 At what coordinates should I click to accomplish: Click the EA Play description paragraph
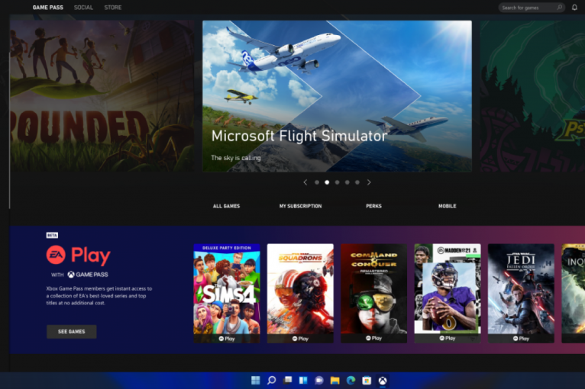coord(99,296)
